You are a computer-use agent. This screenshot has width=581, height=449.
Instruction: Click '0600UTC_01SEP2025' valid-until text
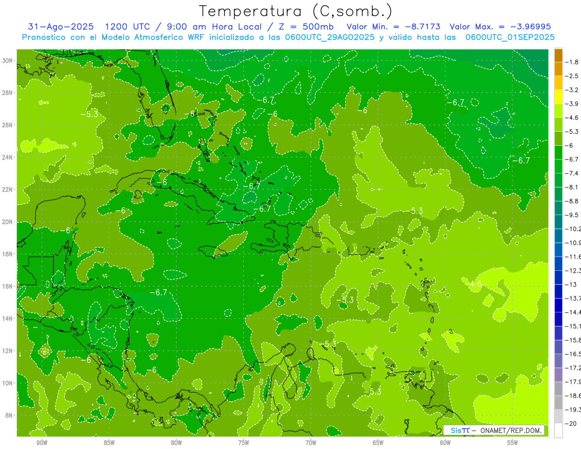click(x=510, y=37)
